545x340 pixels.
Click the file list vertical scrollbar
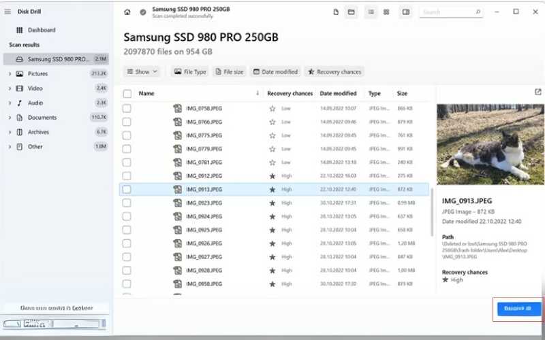pos(432,212)
